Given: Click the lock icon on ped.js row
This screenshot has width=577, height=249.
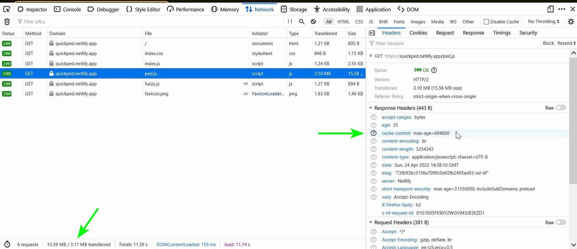Looking at the screenshot, I should coord(51,74).
